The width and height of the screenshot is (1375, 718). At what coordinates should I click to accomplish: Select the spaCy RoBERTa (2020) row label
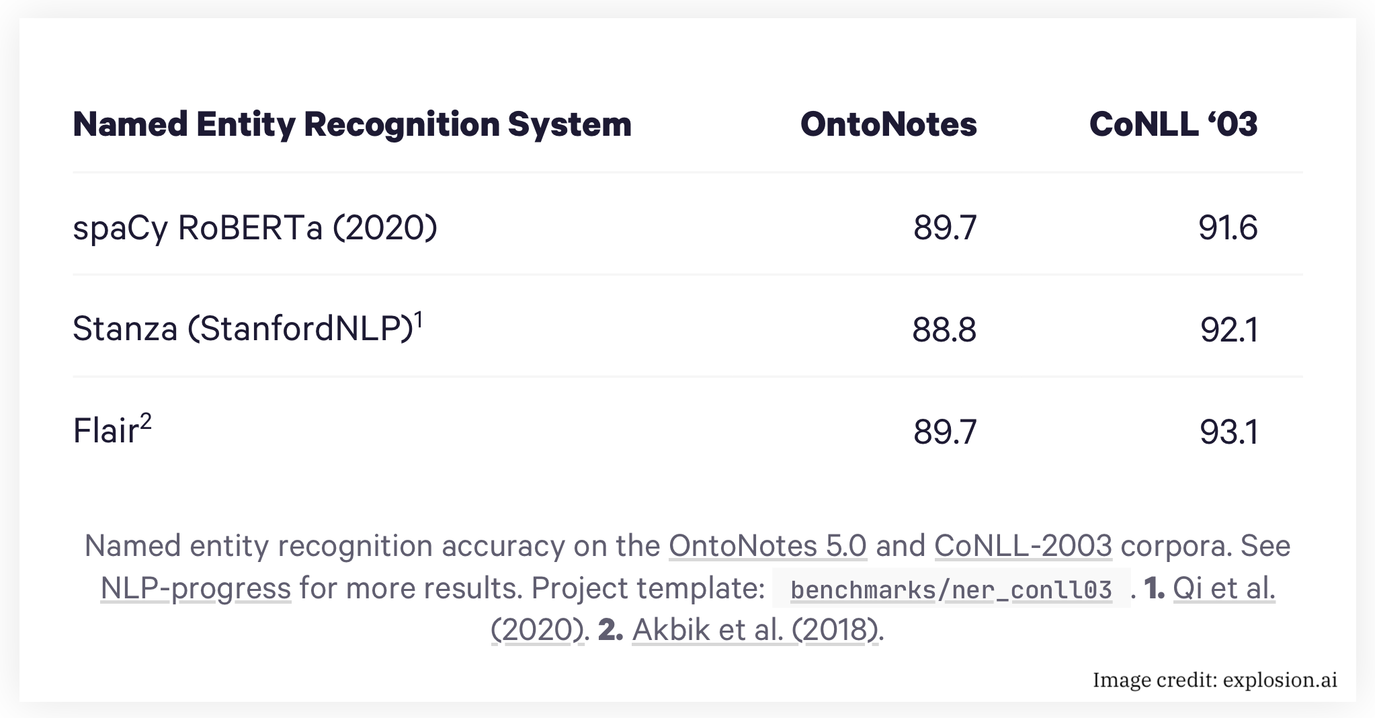[x=255, y=228]
